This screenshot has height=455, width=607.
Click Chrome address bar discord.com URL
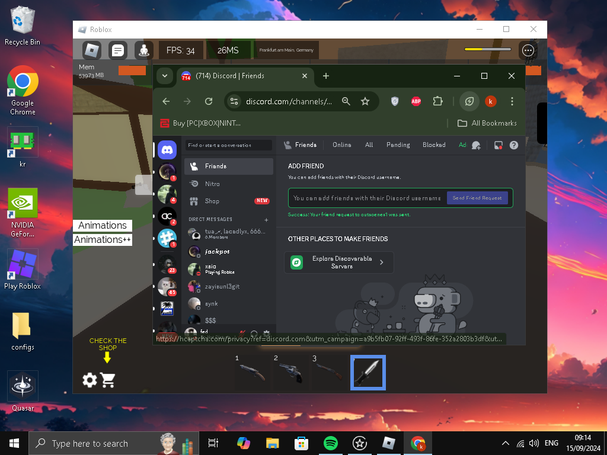289,101
